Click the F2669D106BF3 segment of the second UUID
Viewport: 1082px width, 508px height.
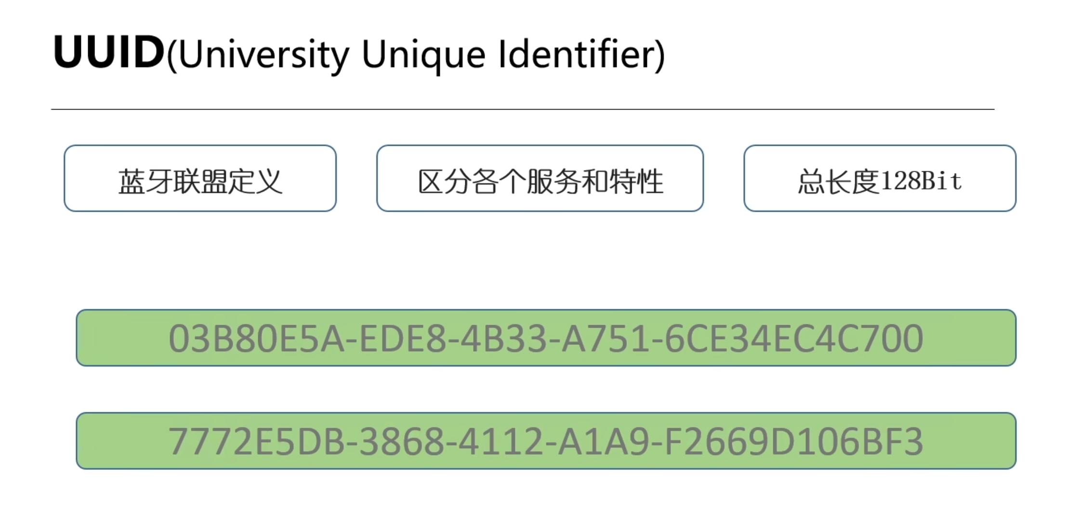[794, 442]
